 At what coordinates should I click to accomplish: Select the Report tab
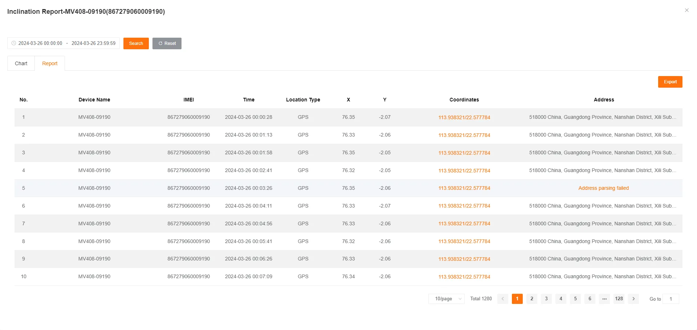pyautogui.click(x=50, y=63)
